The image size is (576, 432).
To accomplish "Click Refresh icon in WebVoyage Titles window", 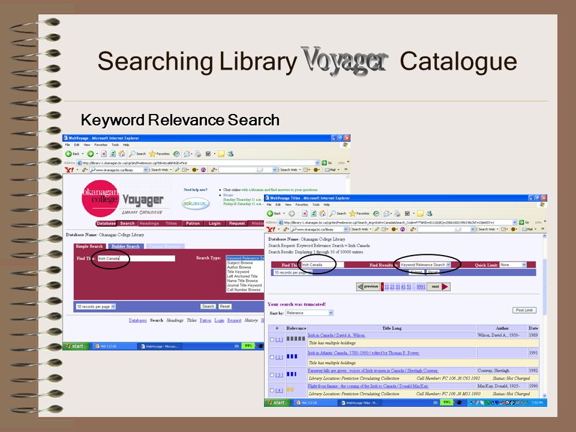I will (313, 214).
